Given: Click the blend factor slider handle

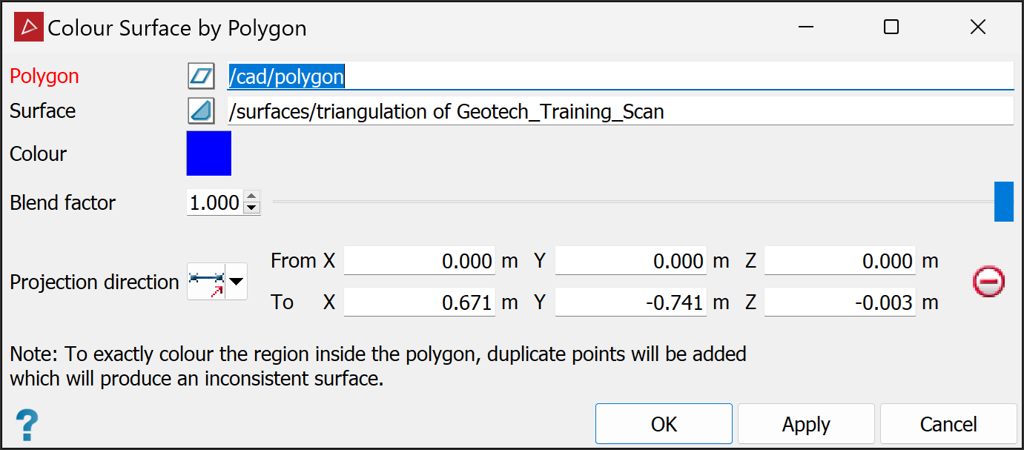Looking at the screenshot, I should click(x=1003, y=202).
